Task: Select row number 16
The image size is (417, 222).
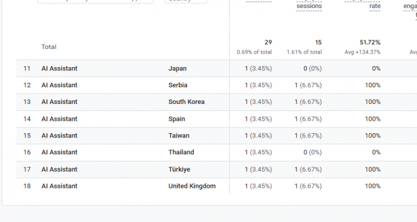Action: [27, 153]
